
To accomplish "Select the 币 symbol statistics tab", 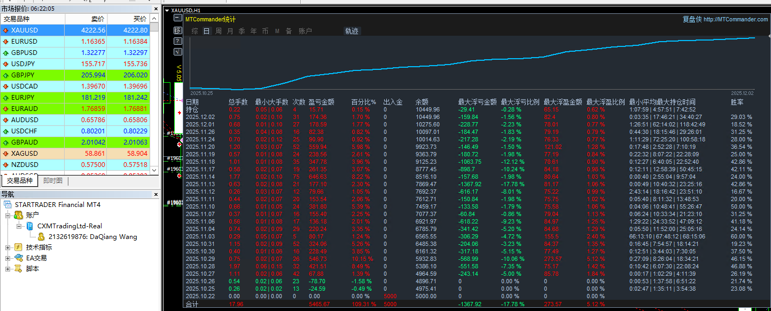I will [266, 31].
